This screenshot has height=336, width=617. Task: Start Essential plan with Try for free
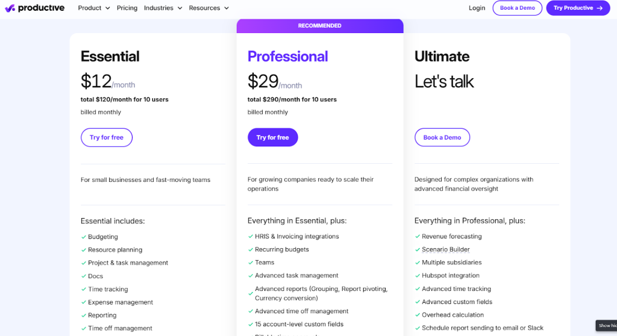(x=107, y=137)
